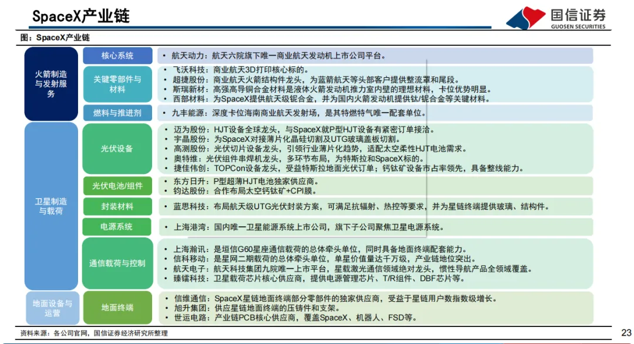The height and width of the screenshot is (344, 634).
Task: Select the 蓝思科技 bullet line
Action: pos(357,207)
